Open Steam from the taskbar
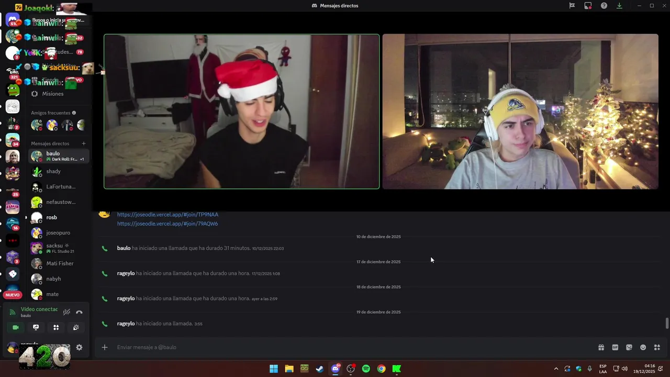The image size is (670, 377). (320, 369)
